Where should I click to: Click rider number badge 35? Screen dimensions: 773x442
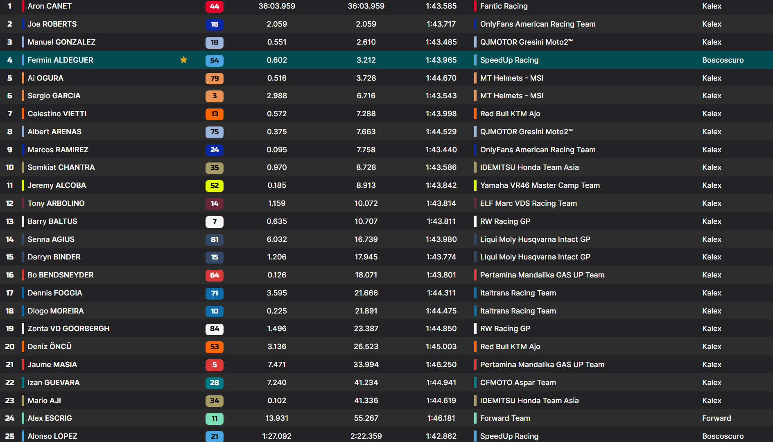tap(215, 167)
